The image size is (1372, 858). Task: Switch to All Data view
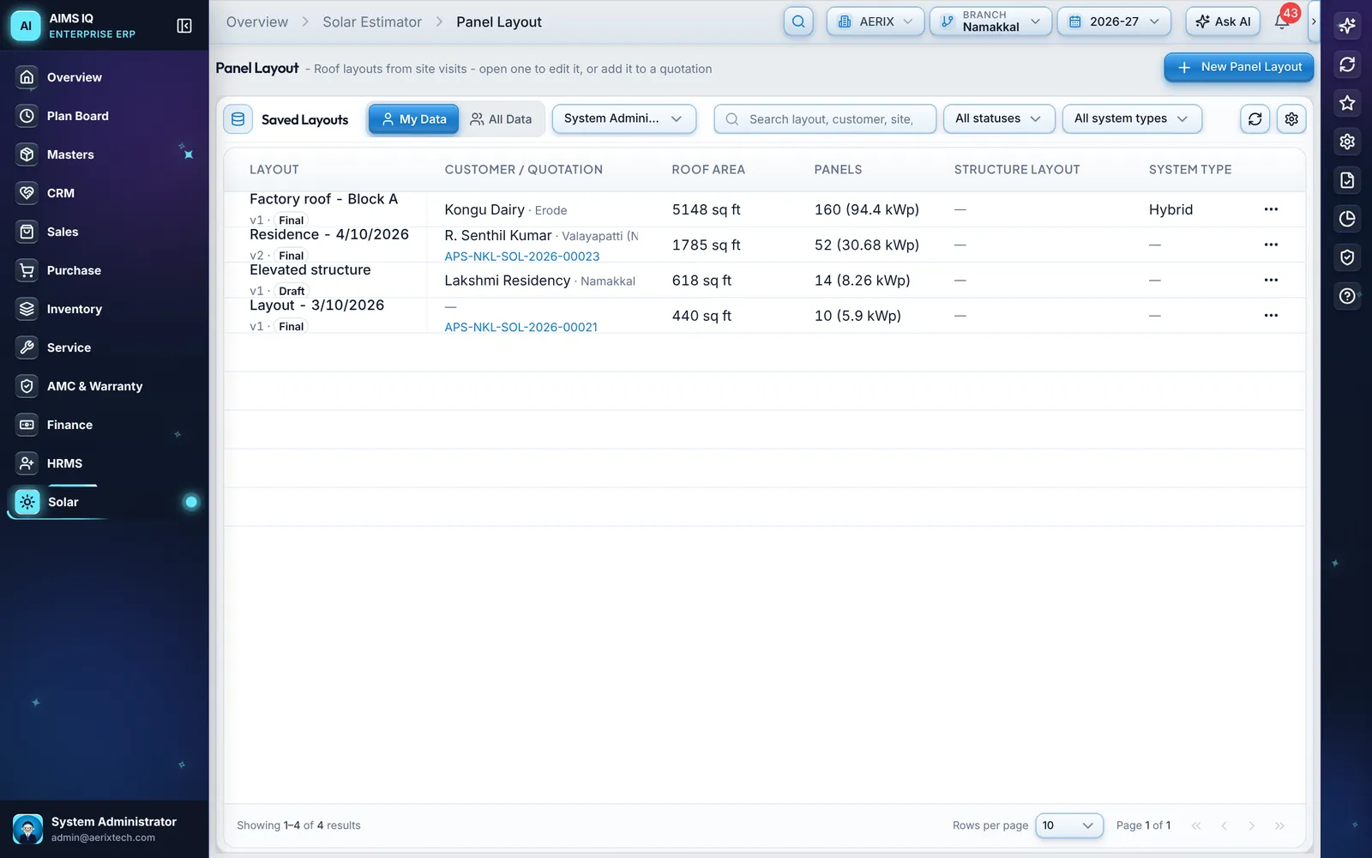coord(501,119)
